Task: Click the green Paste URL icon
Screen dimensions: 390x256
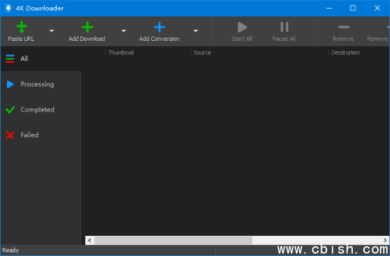Action: (21, 27)
